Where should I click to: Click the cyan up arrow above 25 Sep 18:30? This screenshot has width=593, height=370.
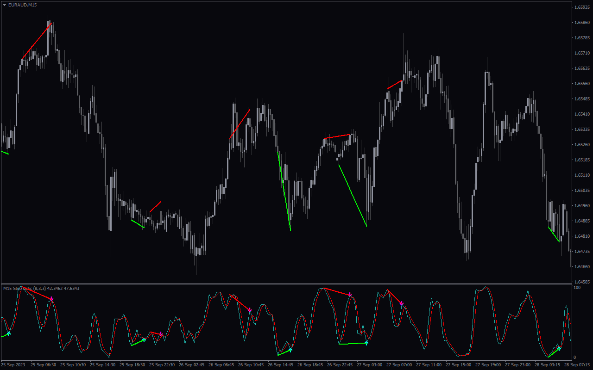(x=144, y=340)
